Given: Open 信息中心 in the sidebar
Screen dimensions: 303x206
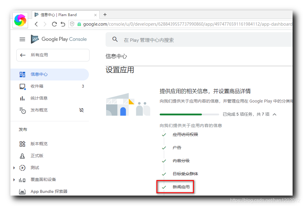Looking at the screenshot, I should [50, 75].
